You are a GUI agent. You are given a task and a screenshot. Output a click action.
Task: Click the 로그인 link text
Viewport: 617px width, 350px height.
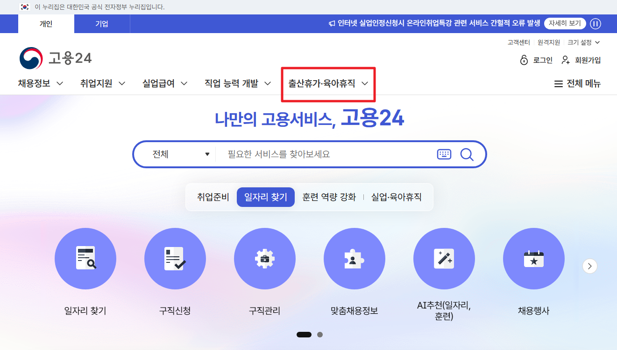coord(543,60)
